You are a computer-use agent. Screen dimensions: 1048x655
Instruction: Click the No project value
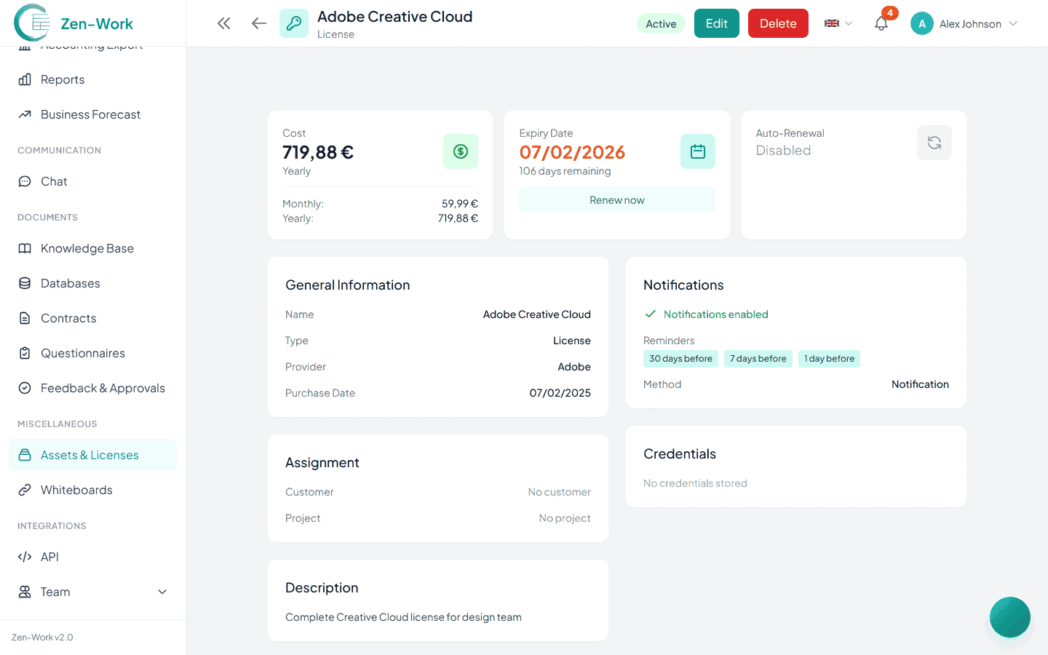[565, 518]
